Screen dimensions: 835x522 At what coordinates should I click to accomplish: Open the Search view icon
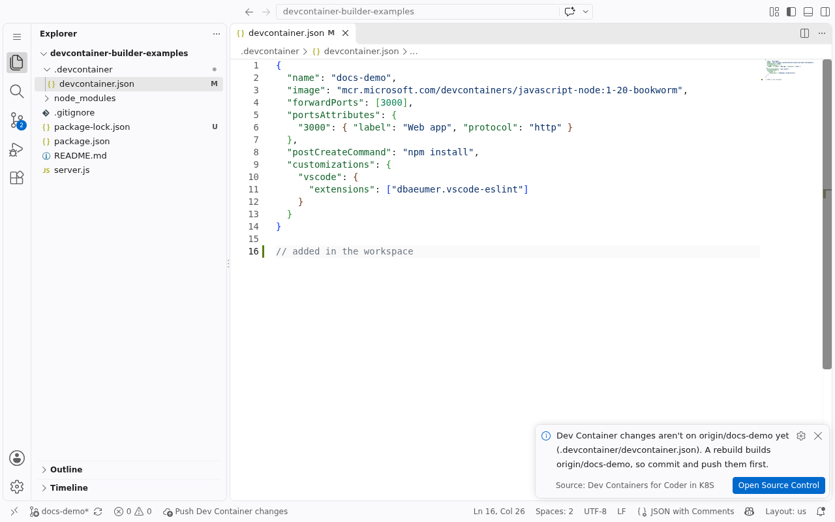(17, 91)
